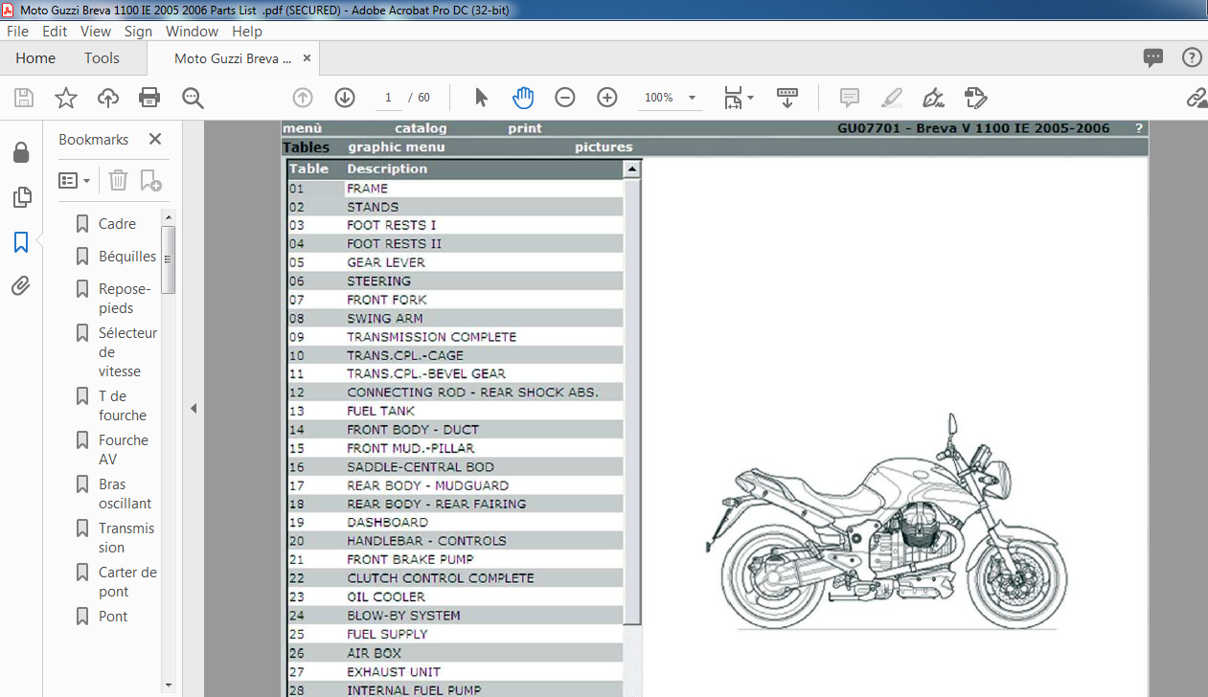Print the document using the printer icon
1208x697 pixels.
tap(149, 98)
